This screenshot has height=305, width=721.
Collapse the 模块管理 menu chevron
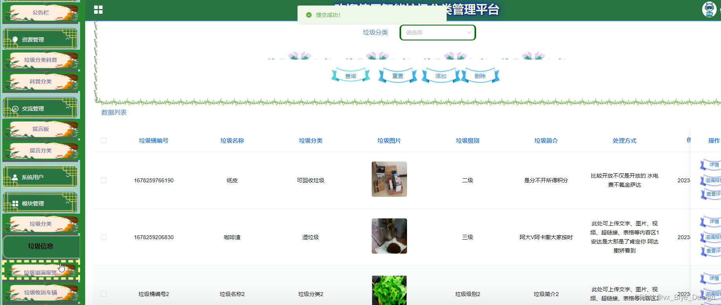click(68, 203)
